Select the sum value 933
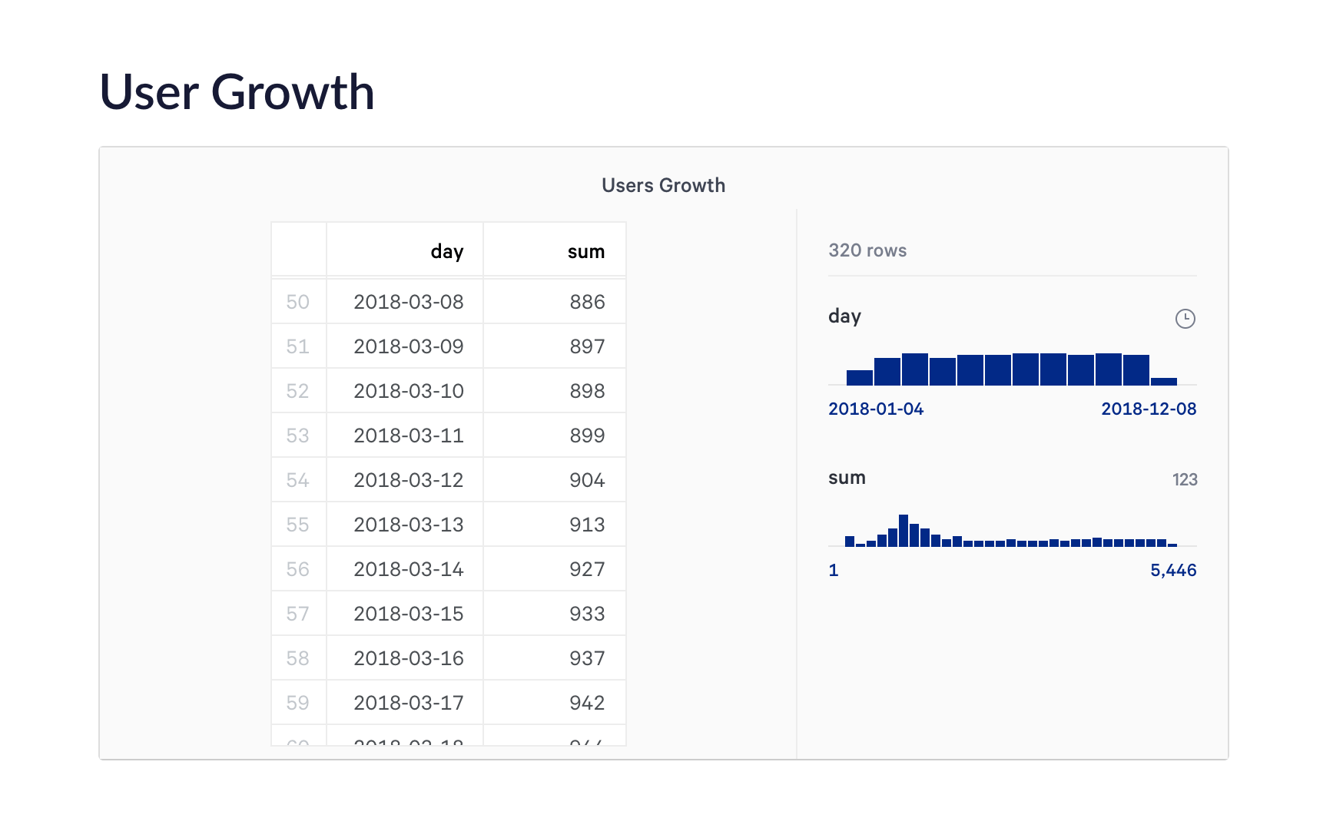 coord(587,614)
